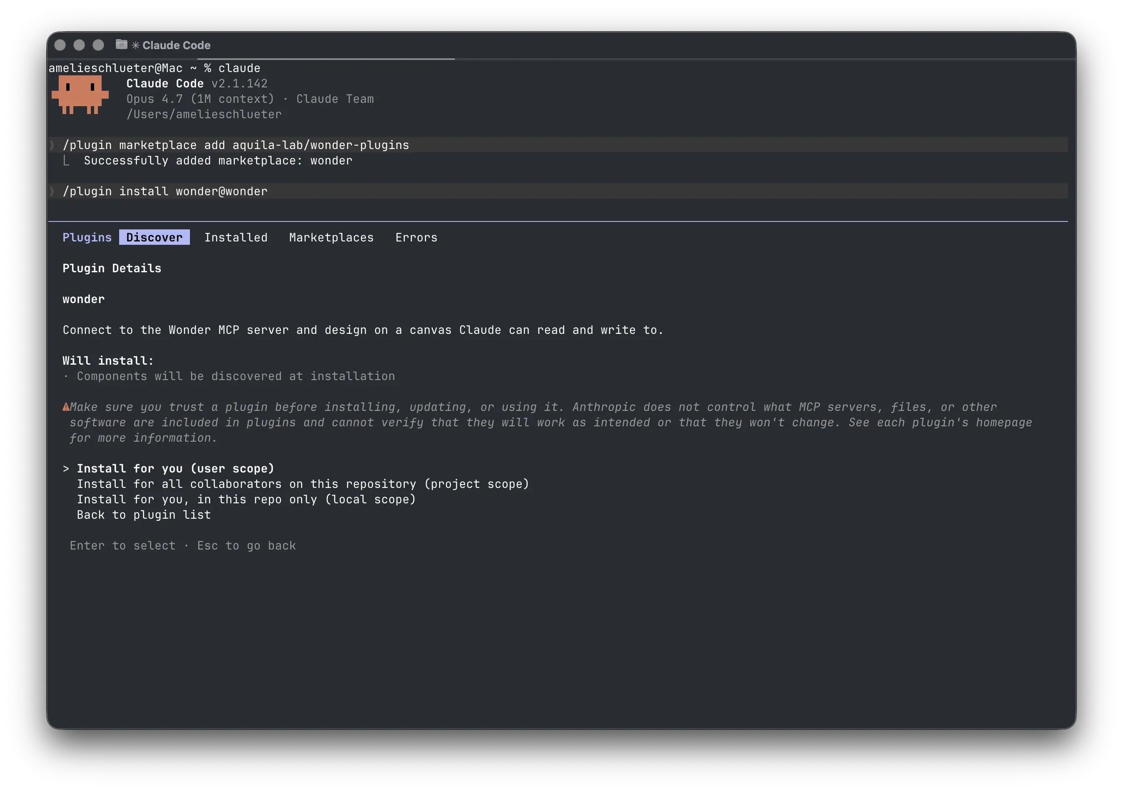The image size is (1123, 791).
Task: Click the 'amelieschlueter@Mac ~ % claude' prompt line
Action: 155,68
